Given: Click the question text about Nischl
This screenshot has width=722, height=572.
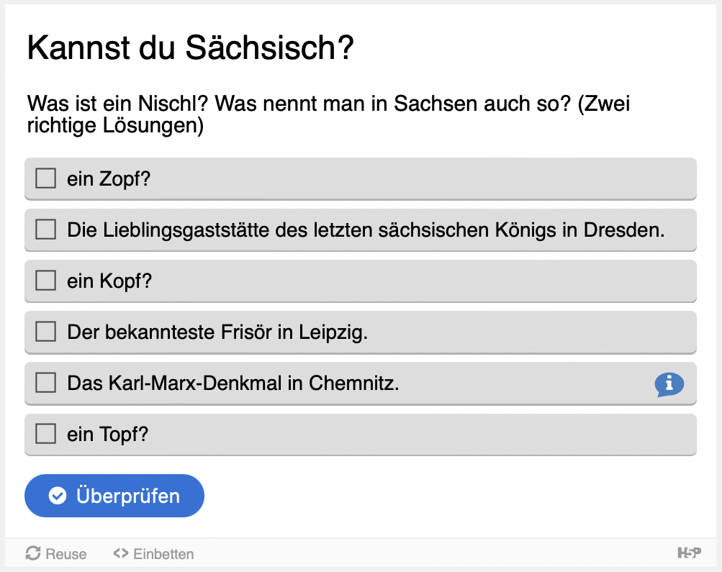Looking at the screenshot, I should (x=328, y=115).
